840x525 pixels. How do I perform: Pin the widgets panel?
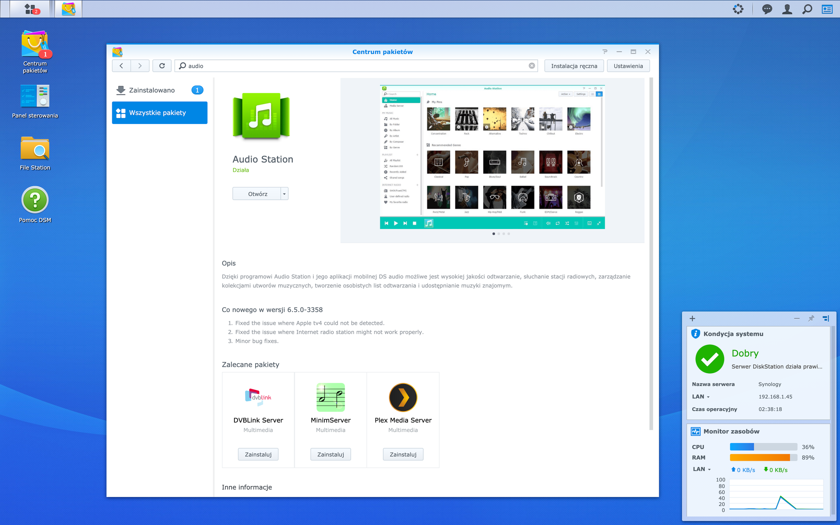pos(811,318)
